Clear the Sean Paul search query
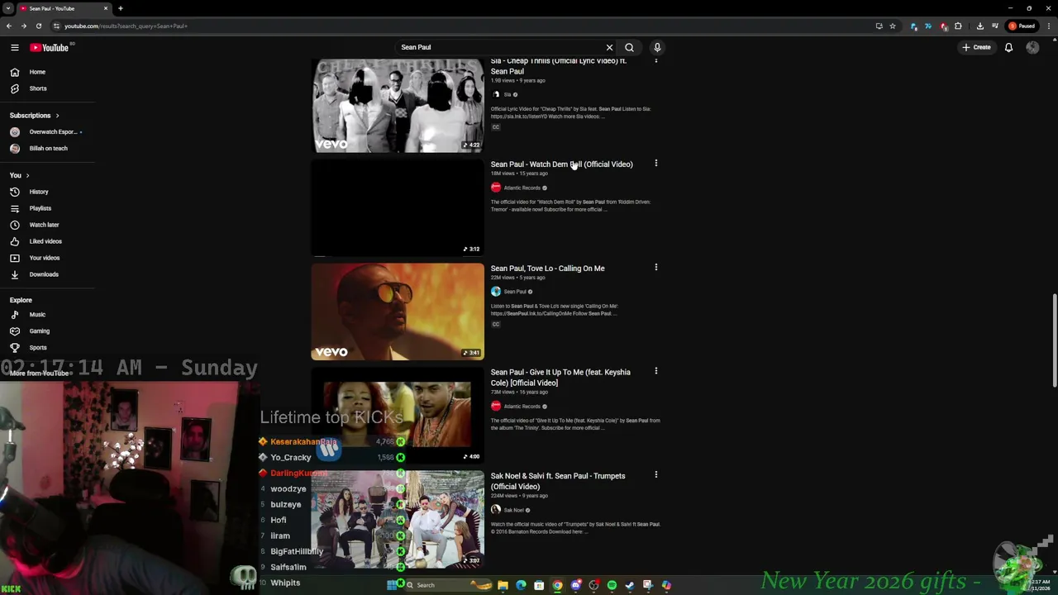This screenshot has width=1058, height=595. pyautogui.click(x=609, y=47)
